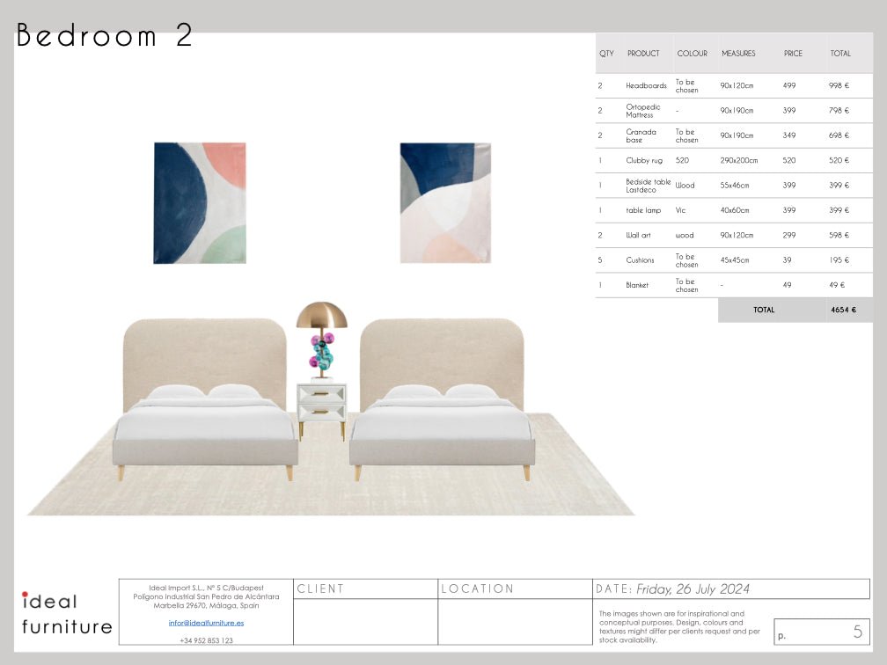Image resolution: width=887 pixels, height=665 pixels.
Task: Select the right abstract wall art image
Action: (445, 203)
